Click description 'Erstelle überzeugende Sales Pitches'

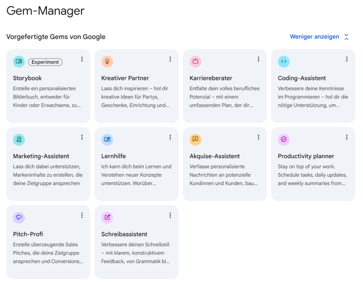pos(48,253)
